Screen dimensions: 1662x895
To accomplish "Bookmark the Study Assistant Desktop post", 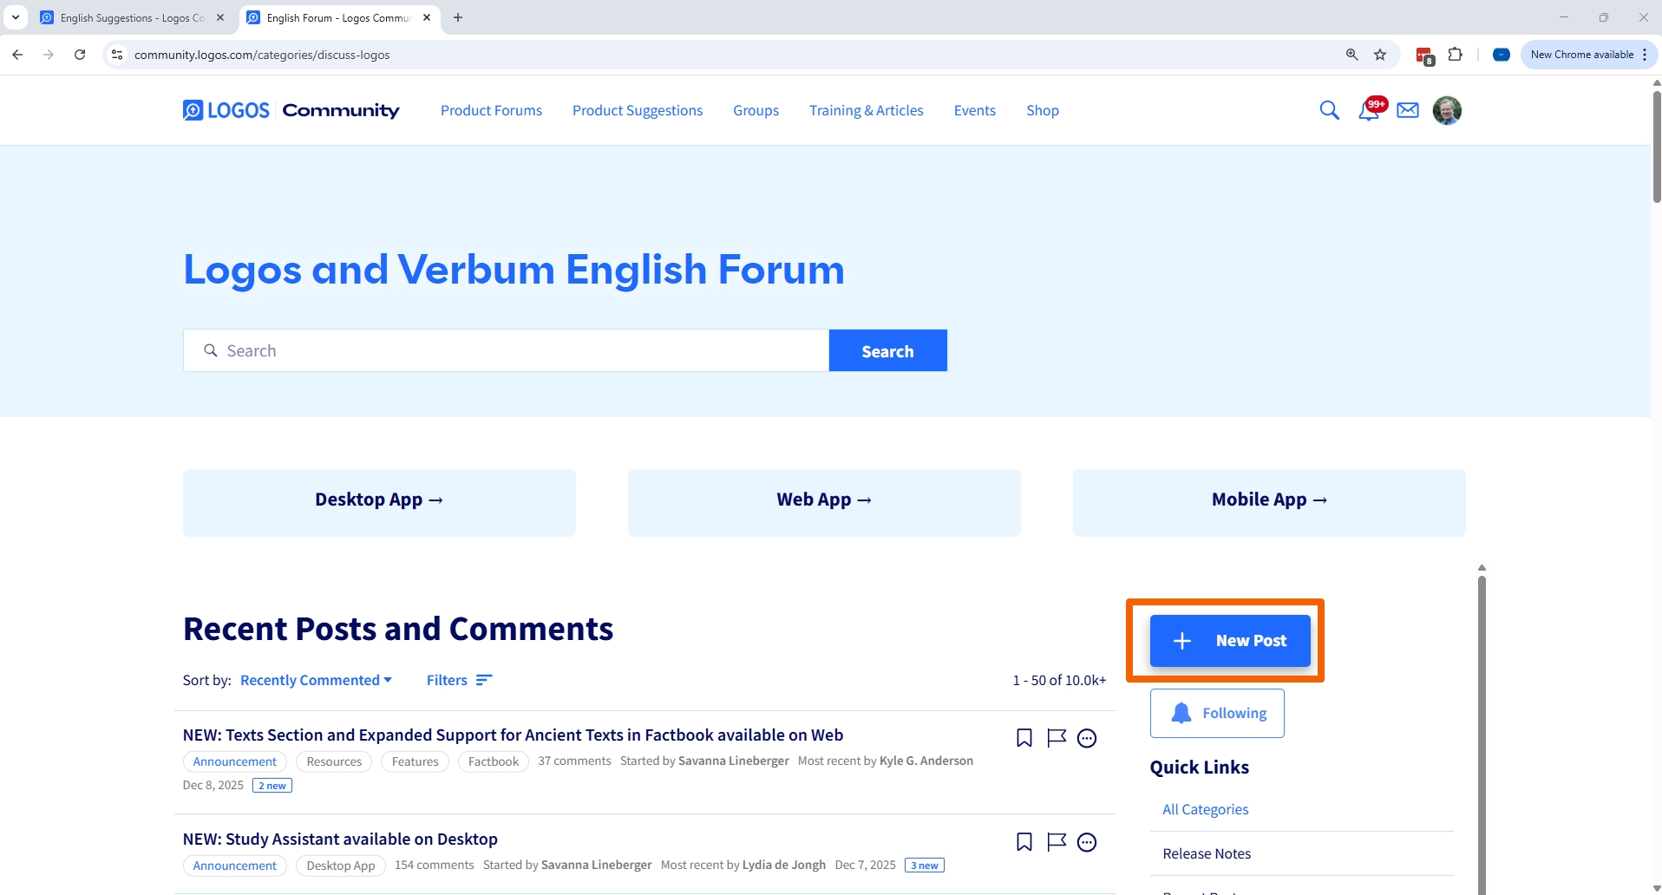I will pyautogui.click(x=1024, y=842).
